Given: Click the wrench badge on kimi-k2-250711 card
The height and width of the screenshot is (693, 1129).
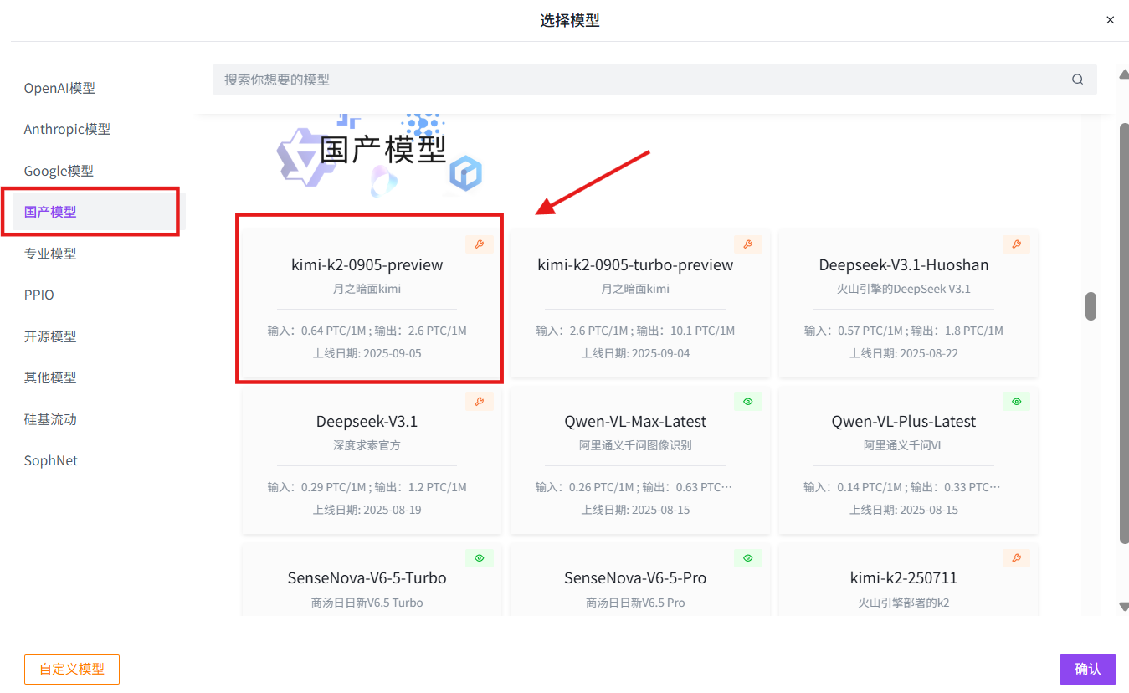Looking at the screenshot, I should (x=1016, y=557).
